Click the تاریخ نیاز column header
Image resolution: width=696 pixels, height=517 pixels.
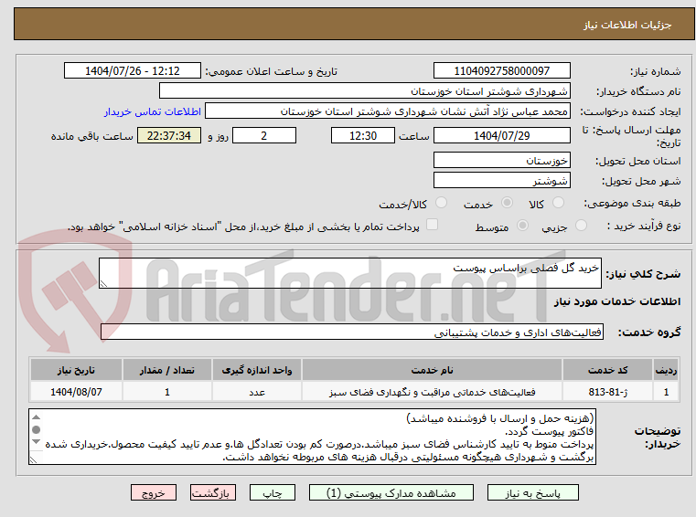[x=76, y=370]
